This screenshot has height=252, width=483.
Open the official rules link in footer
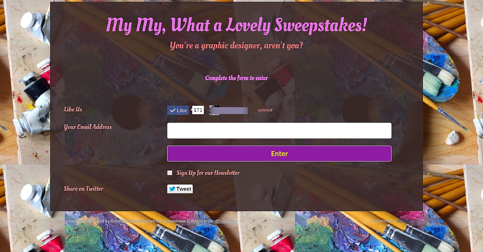click(226, 221)
